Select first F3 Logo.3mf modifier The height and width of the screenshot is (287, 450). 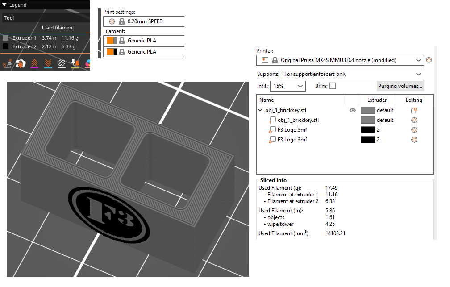[292, 130]
